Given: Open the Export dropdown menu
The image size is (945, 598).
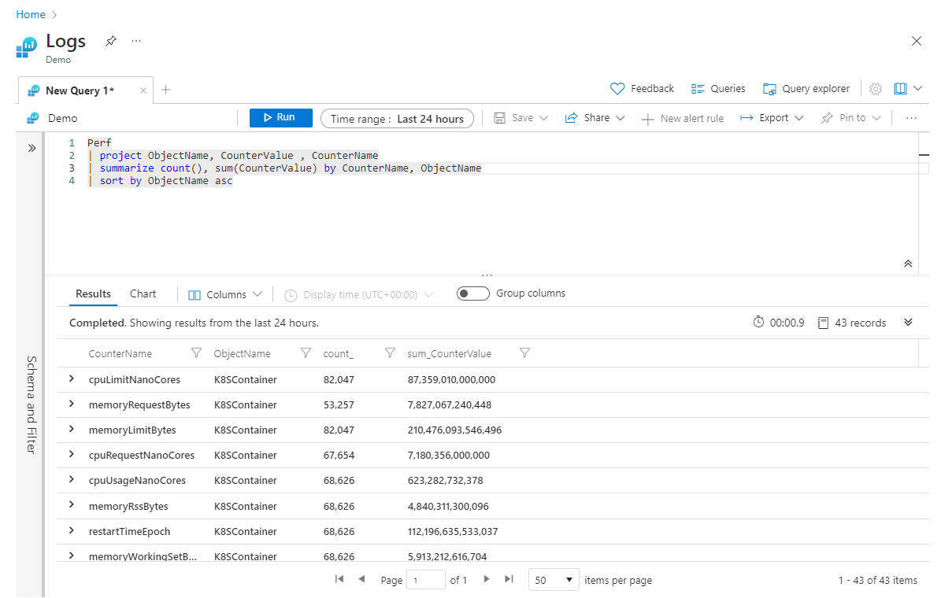Looking at the screenshot, I should (x=772, y=118).
